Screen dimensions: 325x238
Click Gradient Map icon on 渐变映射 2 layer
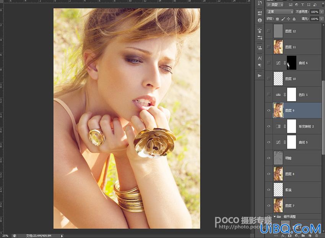point(278,126)
